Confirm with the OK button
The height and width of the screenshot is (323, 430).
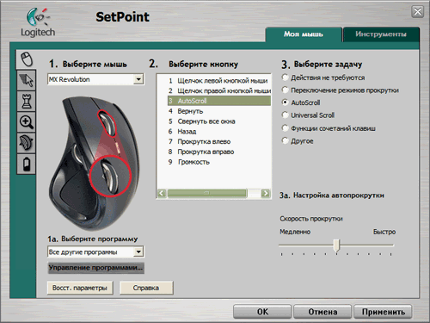point(262,312)
